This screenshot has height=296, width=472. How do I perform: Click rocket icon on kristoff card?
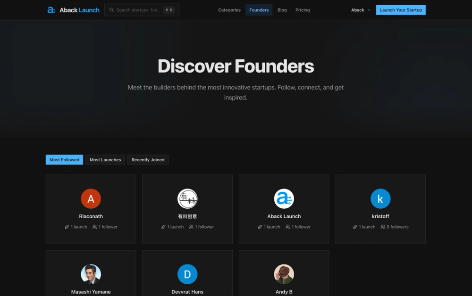point(355,227)
